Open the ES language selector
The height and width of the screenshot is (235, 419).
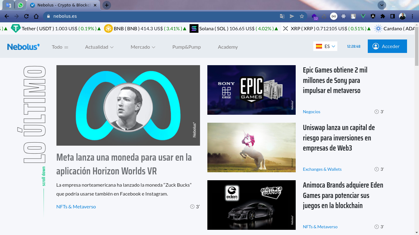pos(325,46)
